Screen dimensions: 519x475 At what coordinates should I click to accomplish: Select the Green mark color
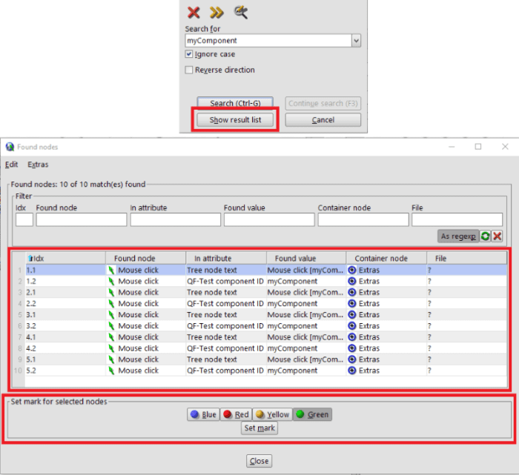pyautogui.click(x=312, y=414)
